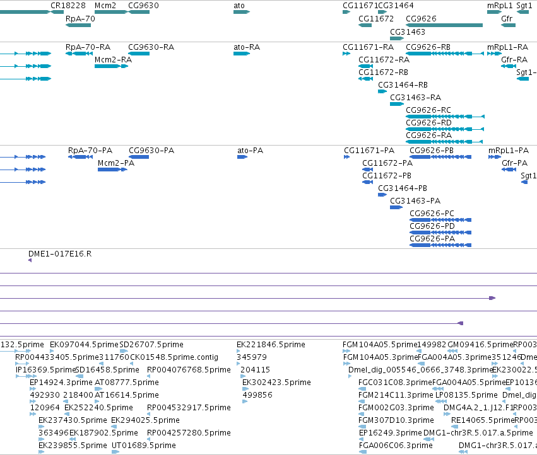
Task: Open the mRpL1 gene label
Action: click(500, 6)
